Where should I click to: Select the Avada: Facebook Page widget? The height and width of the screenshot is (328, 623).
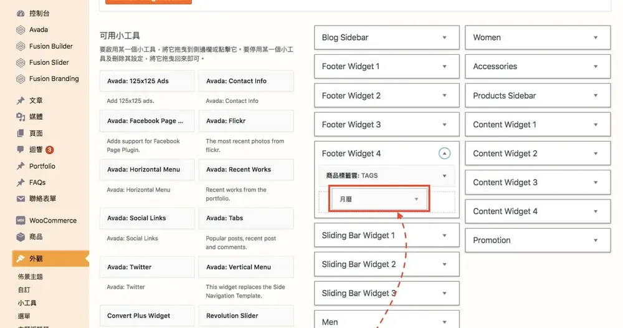click(147, 121)
